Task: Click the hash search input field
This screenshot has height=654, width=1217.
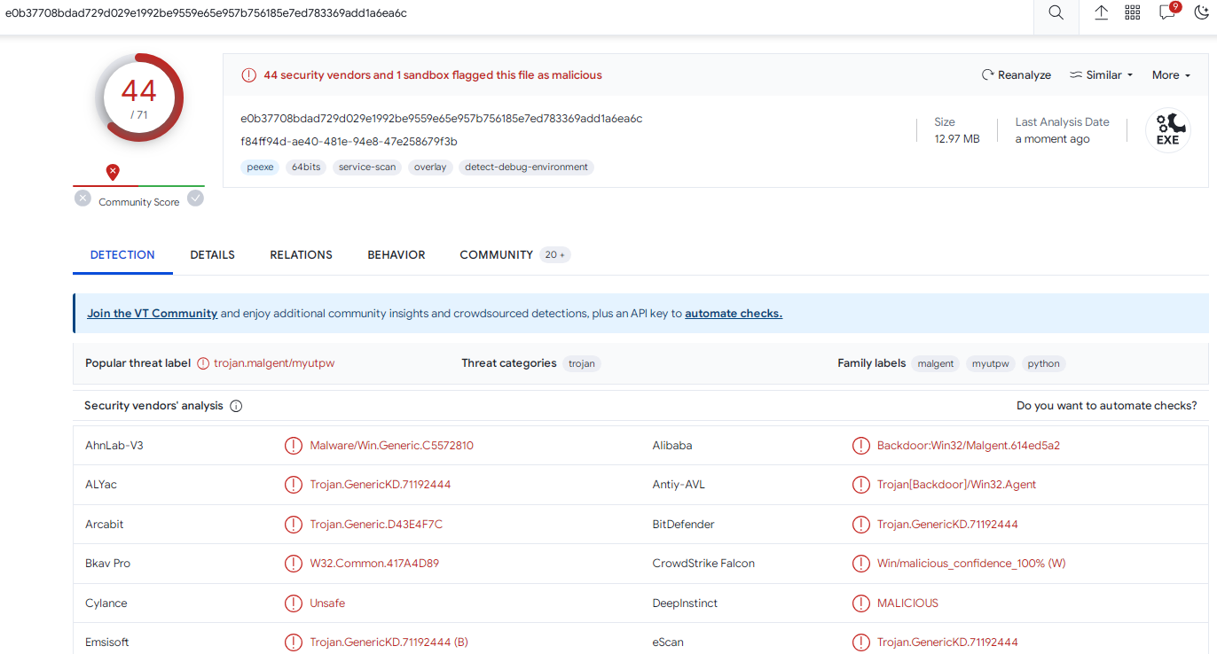Action: [514, 13]
